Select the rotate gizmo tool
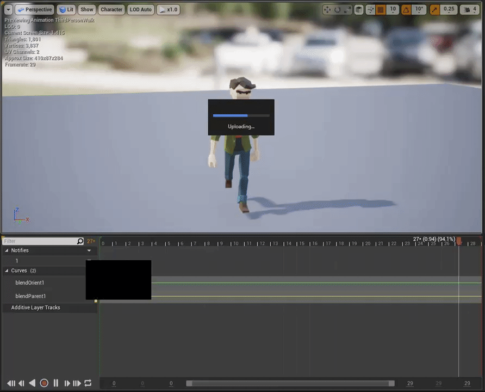The height and width of the screenshot is (392, 485). click(337, 9)
